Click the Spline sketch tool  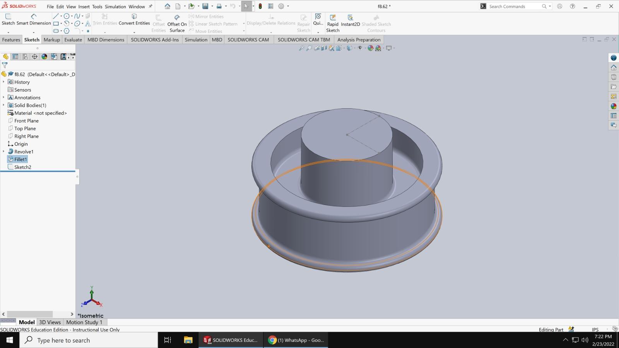click(77, 16)
